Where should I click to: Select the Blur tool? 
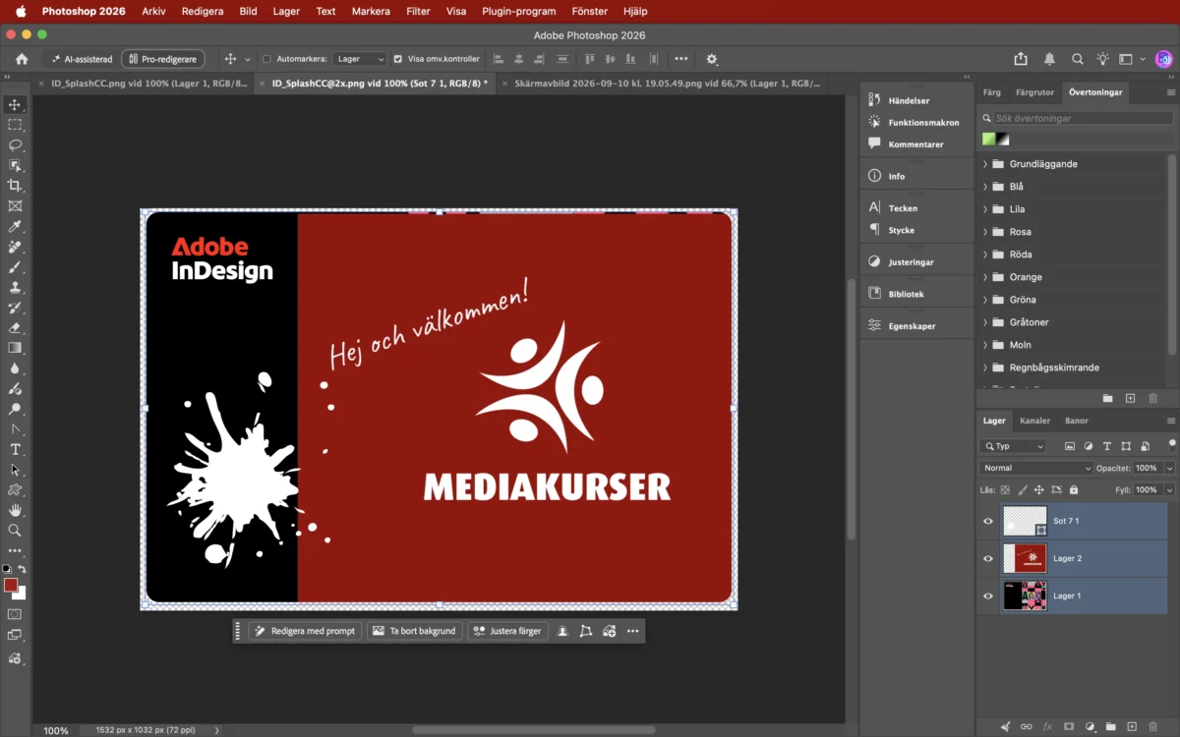(15, 368)
